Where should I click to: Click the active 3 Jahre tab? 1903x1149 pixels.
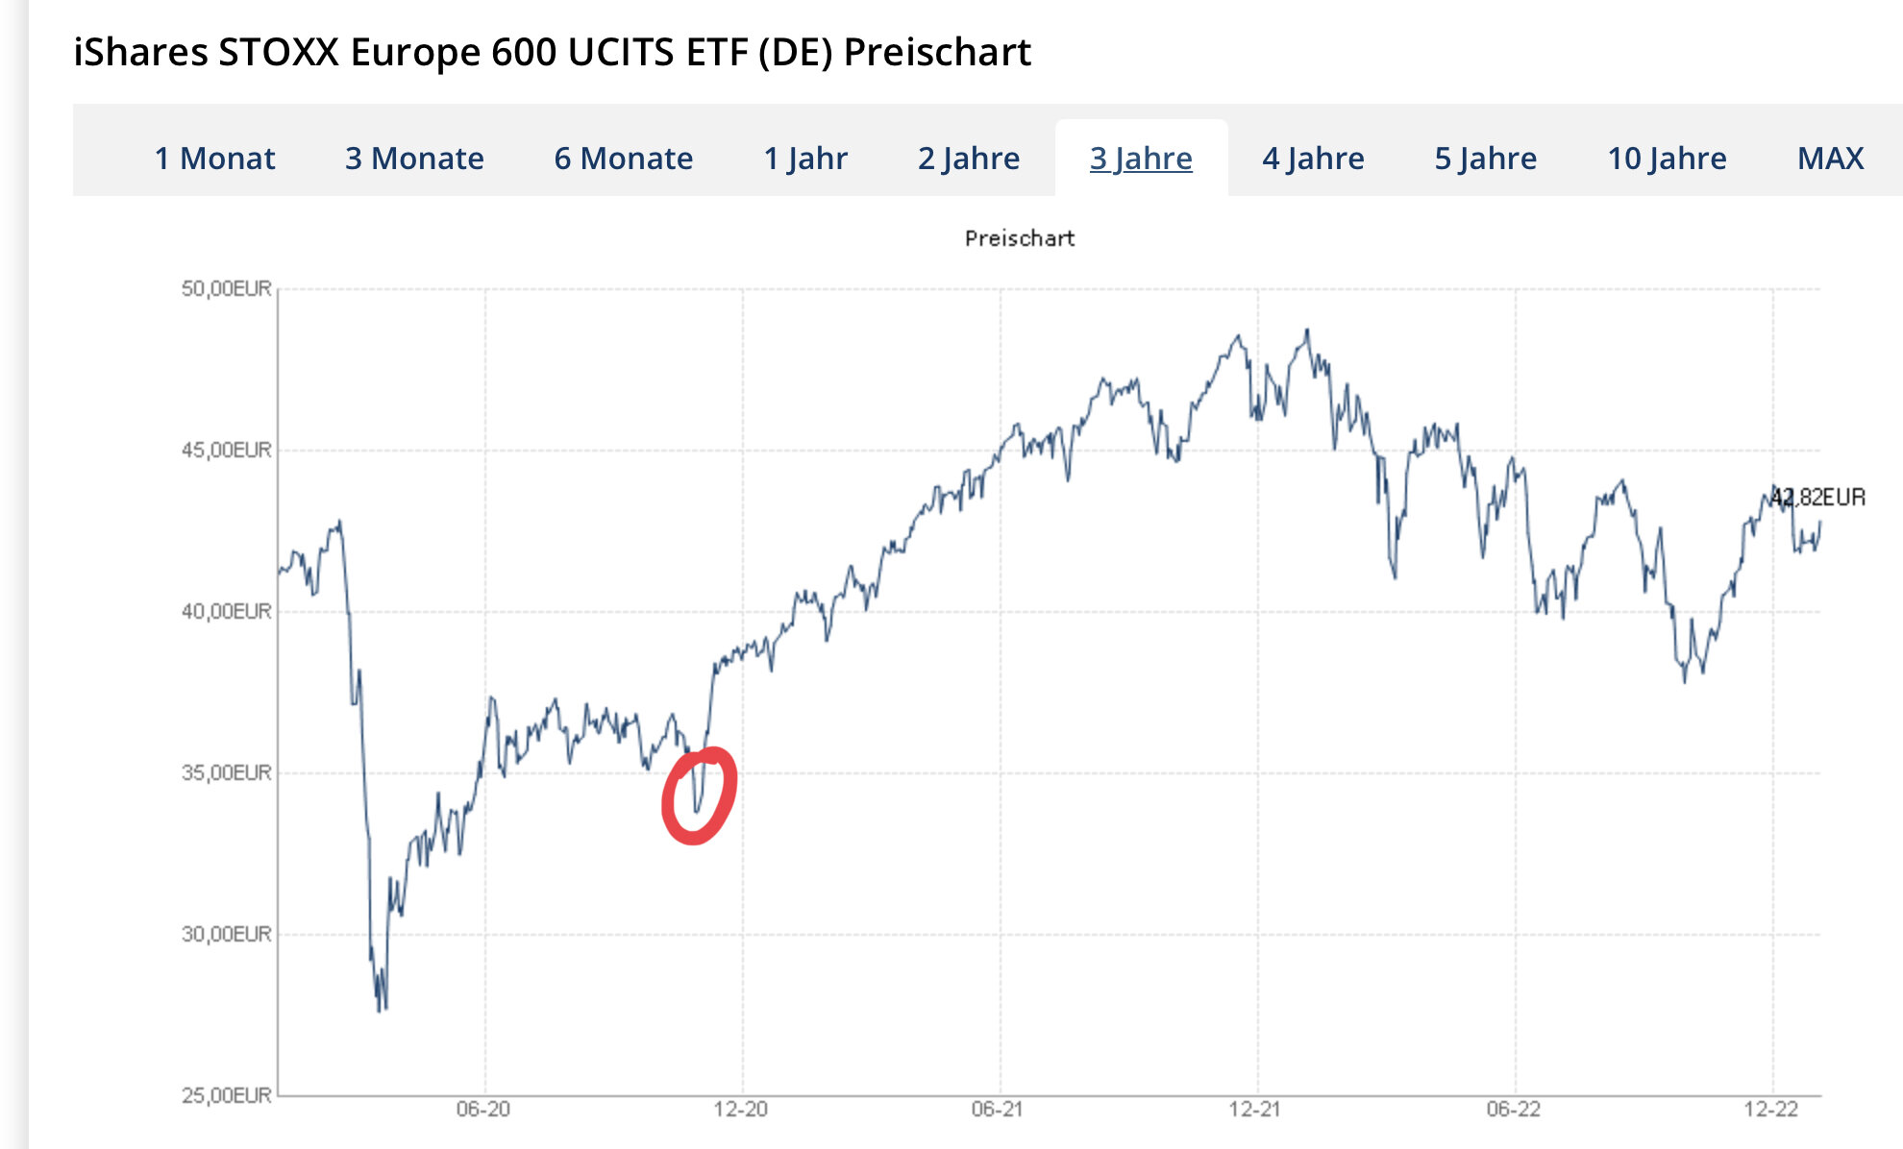1141,159
